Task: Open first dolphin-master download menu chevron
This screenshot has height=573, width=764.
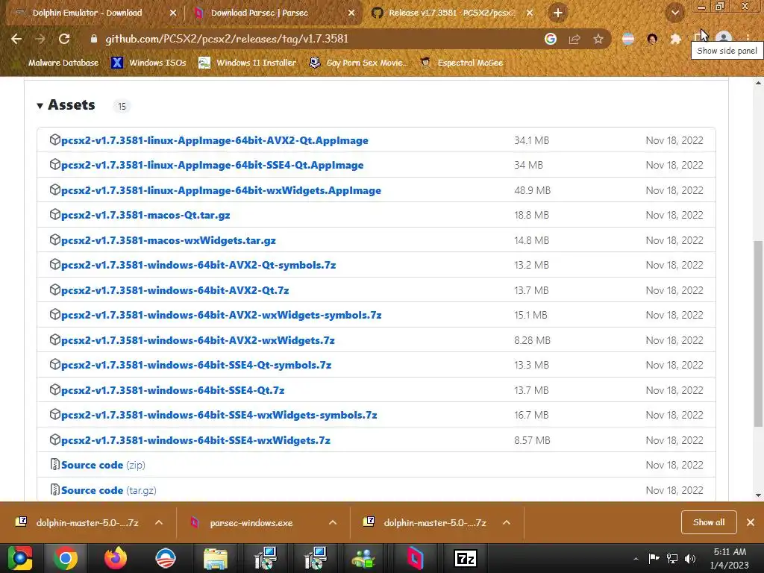Action: 159,522
